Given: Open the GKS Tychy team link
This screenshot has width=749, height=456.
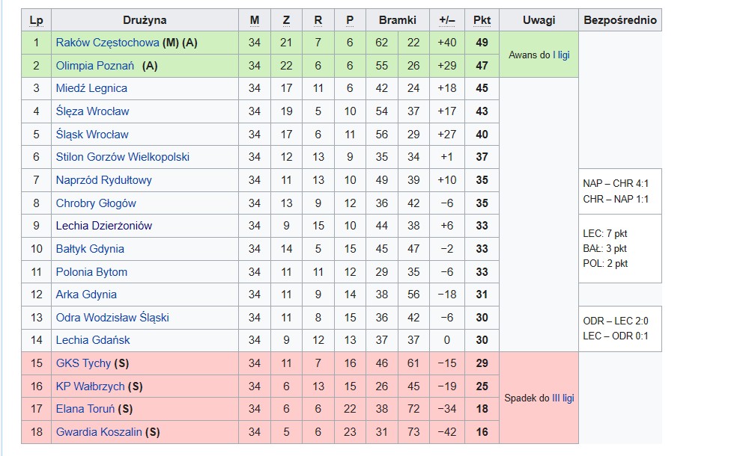Looking at the screenshot, I should [83, 363].
